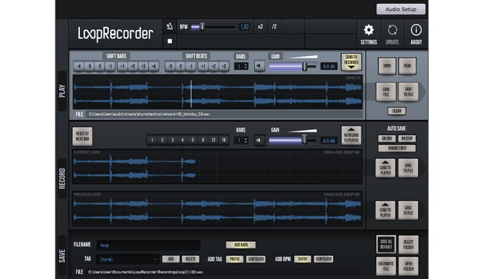Toggle Add Tag Subfolder

click(256, 259)
